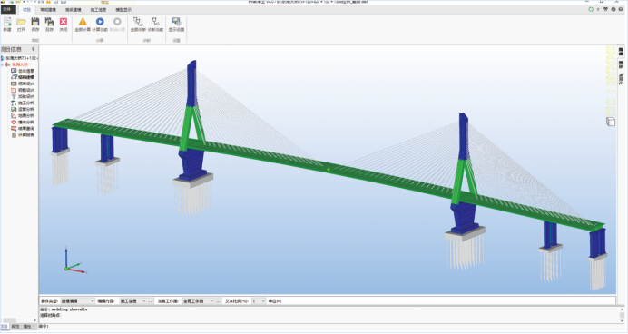Save the project with the floppy disk icon
Screen dimensions: 628x334
click(35, 24)
